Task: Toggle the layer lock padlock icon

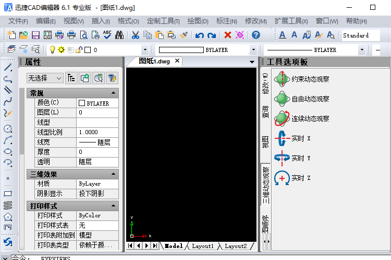Action: click(x=79, y=50)
